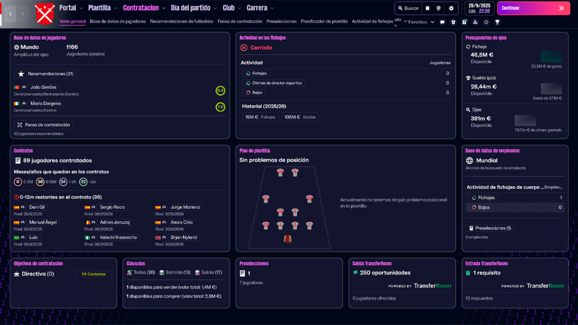Click the shirt squad icon near Favoritos
Image resolution: width=578 pixels, height=325 pixels.
point(453,22)
